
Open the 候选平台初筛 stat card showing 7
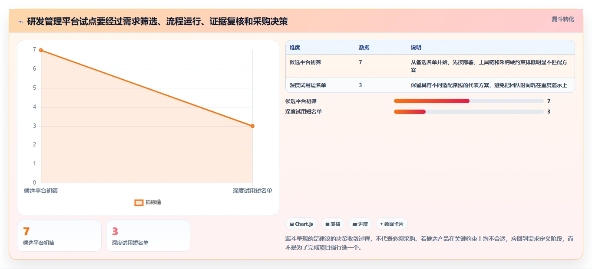59,236
